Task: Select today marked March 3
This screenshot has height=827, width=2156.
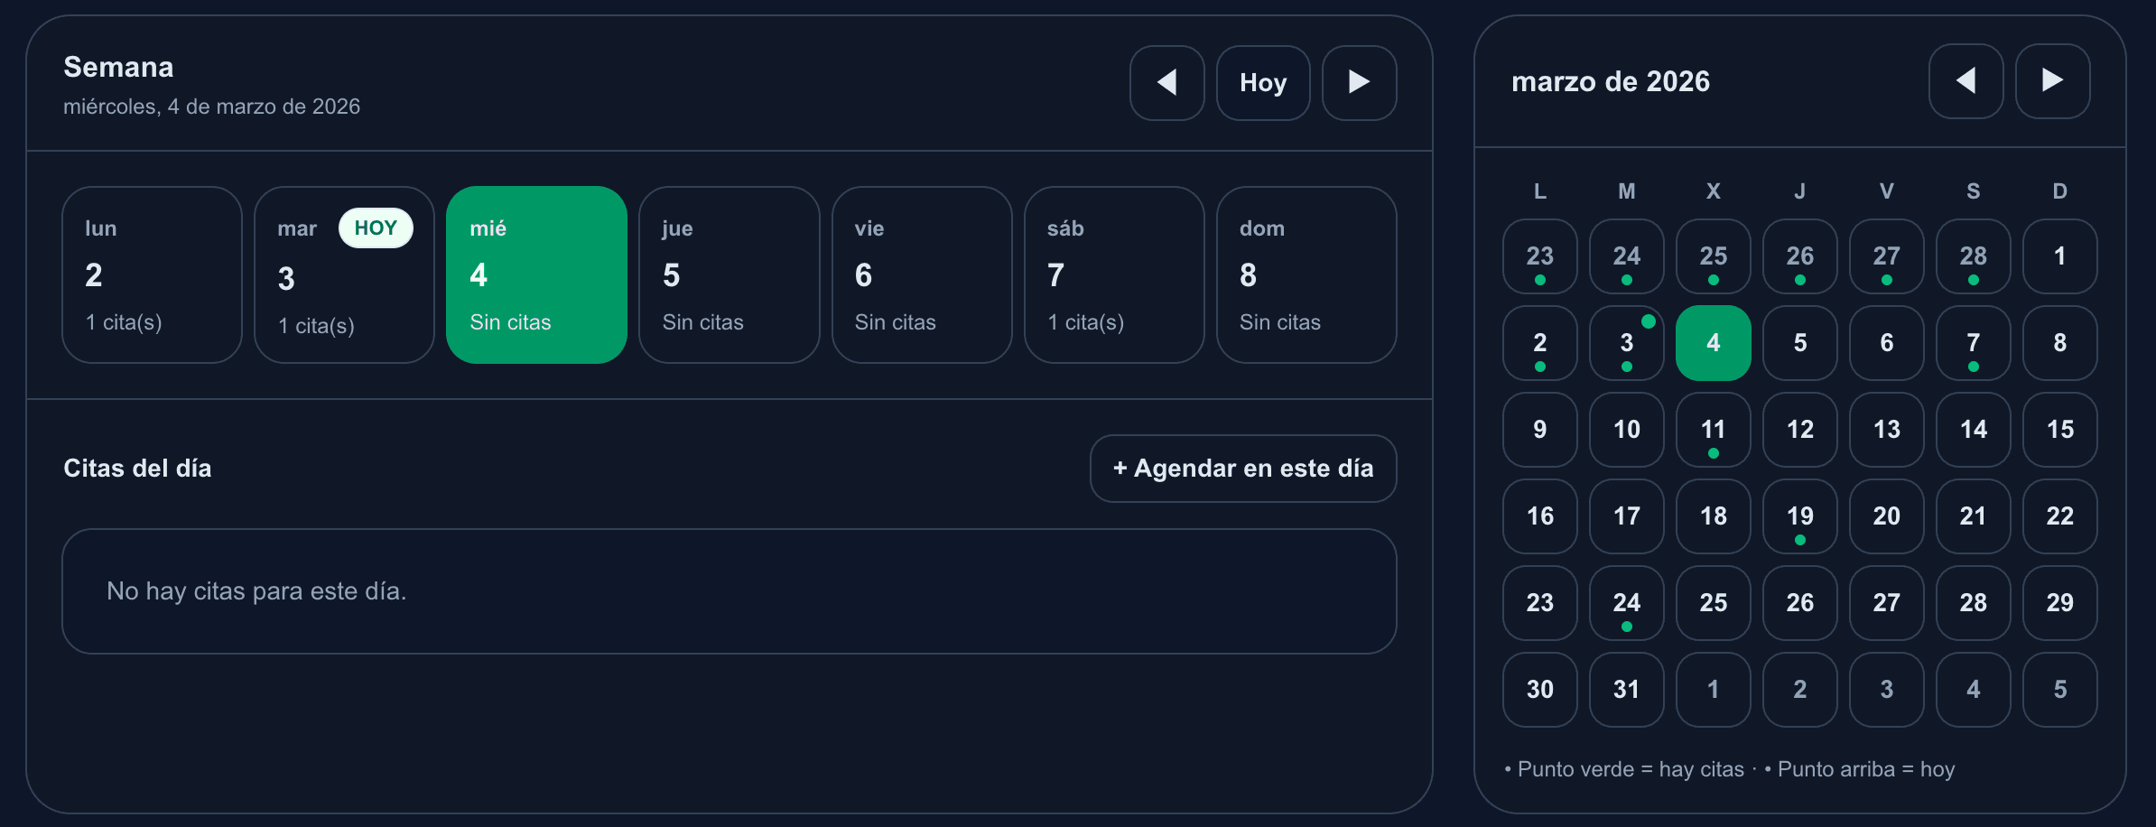Action: point(1626,343)
